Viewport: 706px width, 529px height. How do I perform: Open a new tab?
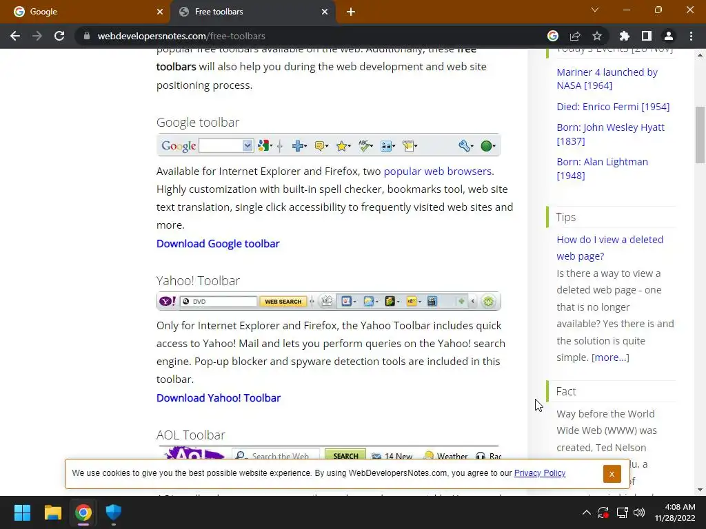coord(351,12)
